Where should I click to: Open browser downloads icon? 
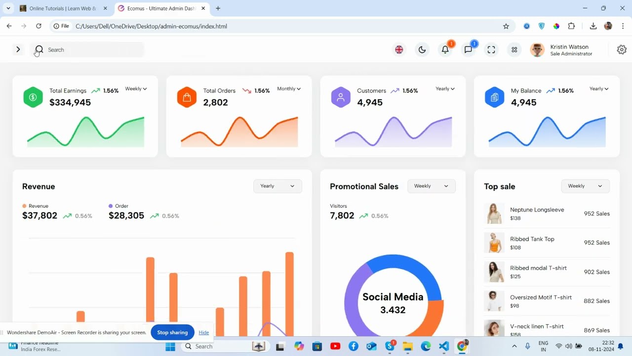[593, 26]
